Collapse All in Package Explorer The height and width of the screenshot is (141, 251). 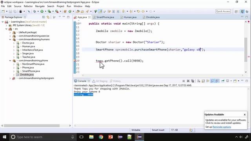[44, 17]
